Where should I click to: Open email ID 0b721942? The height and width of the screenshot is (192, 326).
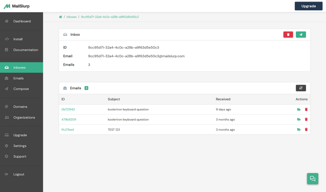[68, 109]
